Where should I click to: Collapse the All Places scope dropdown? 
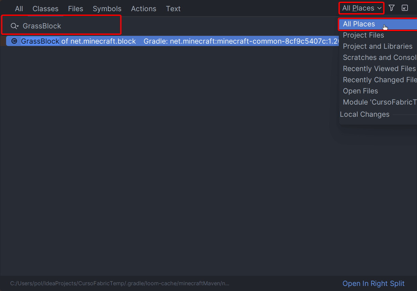[361, 8]
